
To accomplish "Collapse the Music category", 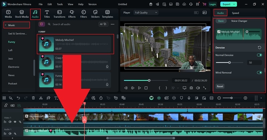I will point(5,25).
